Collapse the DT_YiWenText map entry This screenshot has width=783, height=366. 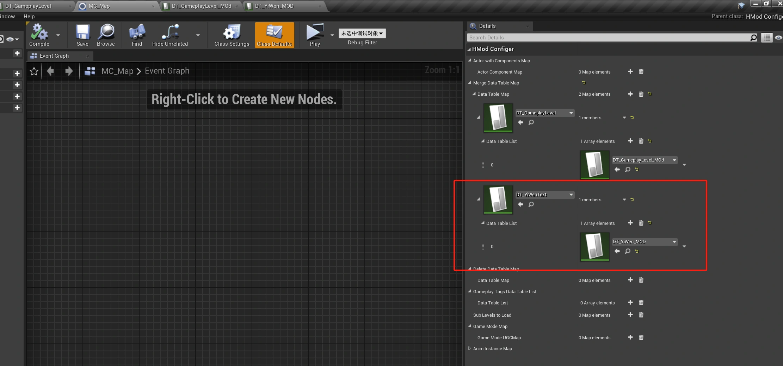tap(479, 199)
